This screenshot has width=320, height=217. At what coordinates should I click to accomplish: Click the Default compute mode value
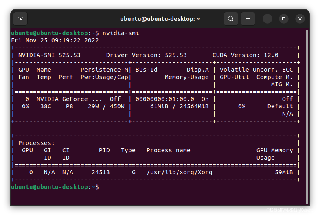(x=280, y=107)
